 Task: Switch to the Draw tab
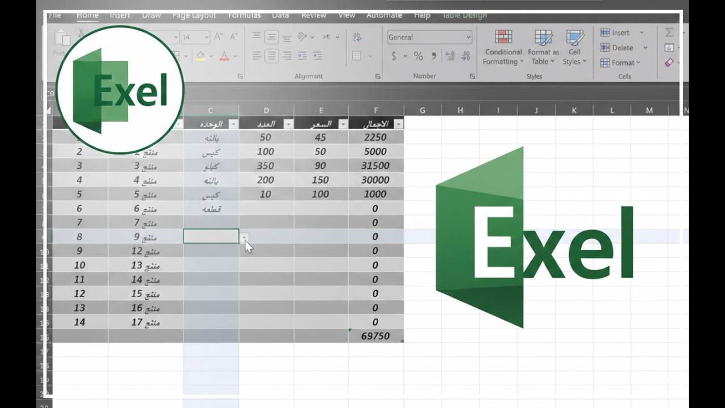coord(152,15)
